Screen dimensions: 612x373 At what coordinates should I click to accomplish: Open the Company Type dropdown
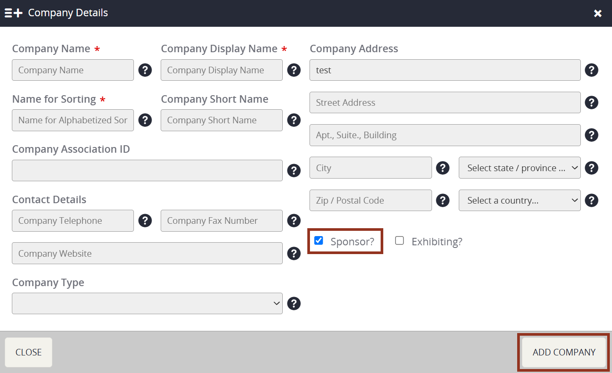pos(147,304)
